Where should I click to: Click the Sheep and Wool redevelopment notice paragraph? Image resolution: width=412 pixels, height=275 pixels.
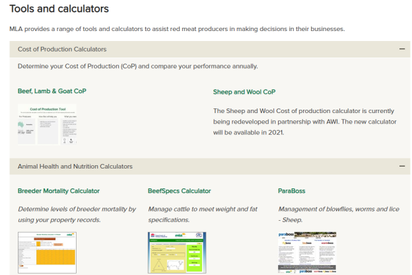pyautogui.click(x=306, y=121)
